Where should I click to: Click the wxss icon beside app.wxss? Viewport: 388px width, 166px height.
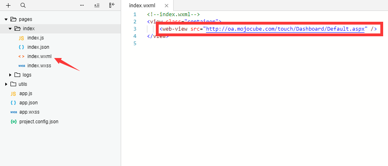point(14,112)
